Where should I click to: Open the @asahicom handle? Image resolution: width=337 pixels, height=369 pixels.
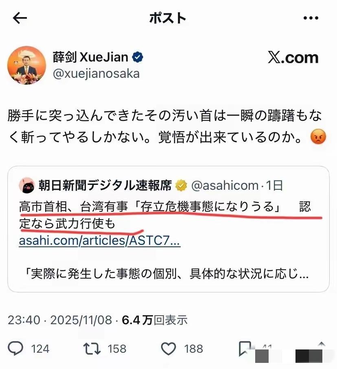point(225,185)
